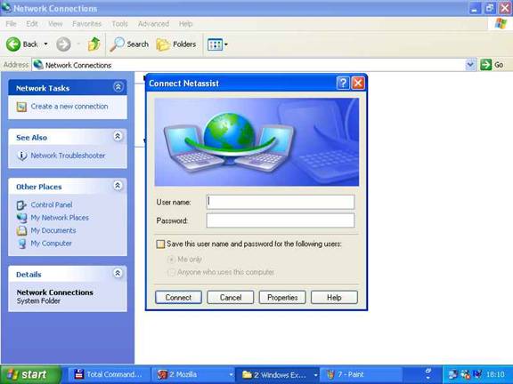The height and width of the screenshot is (384, 513).
Task: Open the Views icon menu
Action: tap(215, 44)
